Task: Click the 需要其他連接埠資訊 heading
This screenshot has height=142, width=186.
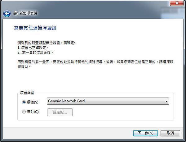Action: [x=35, y=28]
